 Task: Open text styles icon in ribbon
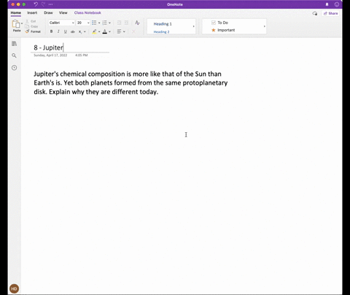pyautogui.click(x=137, y=23)
